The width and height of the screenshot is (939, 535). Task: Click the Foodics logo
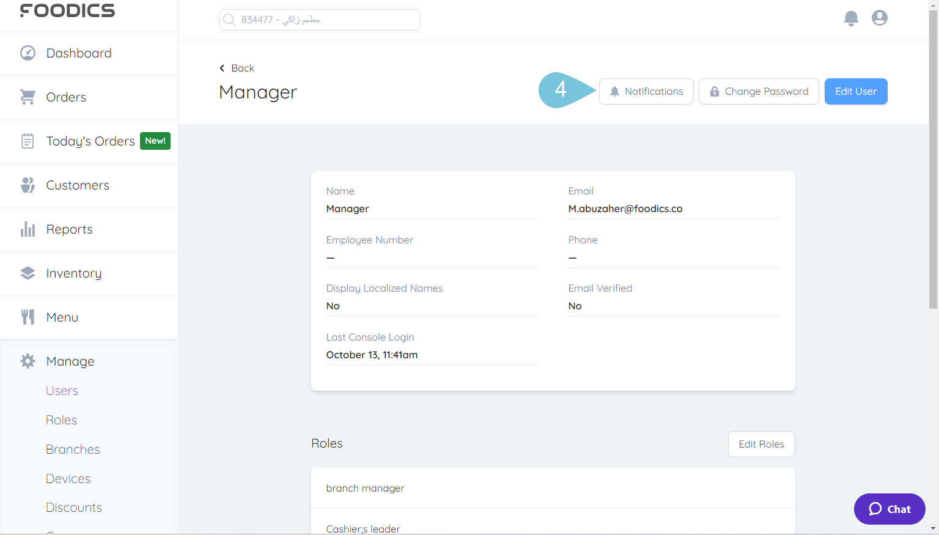[x=67, y=10]
